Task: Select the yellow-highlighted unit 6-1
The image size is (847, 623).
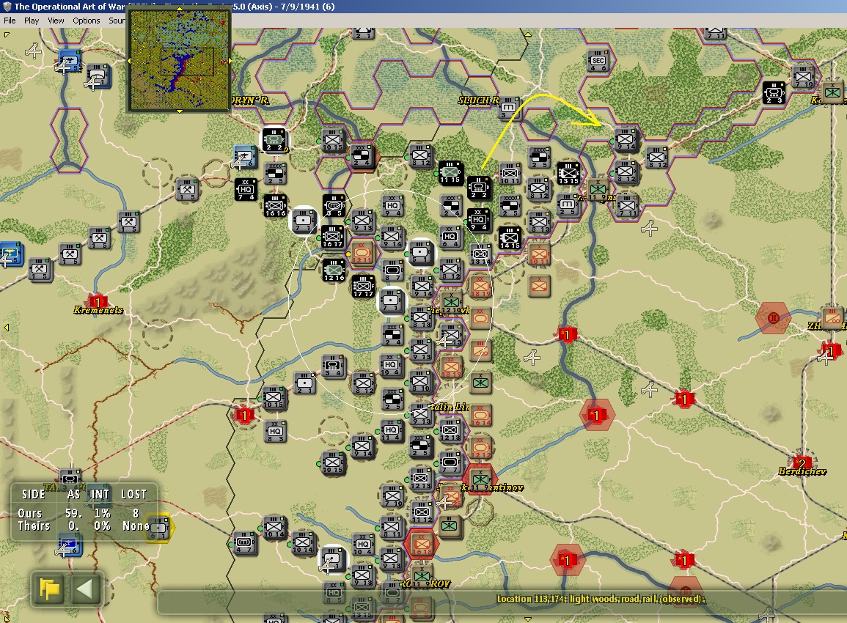Action: (x=158, y=528)
